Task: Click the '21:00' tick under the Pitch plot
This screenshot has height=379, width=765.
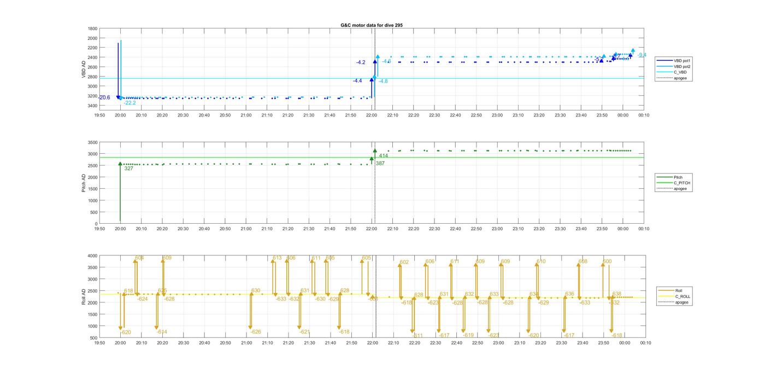Action: tap(246, 229)
